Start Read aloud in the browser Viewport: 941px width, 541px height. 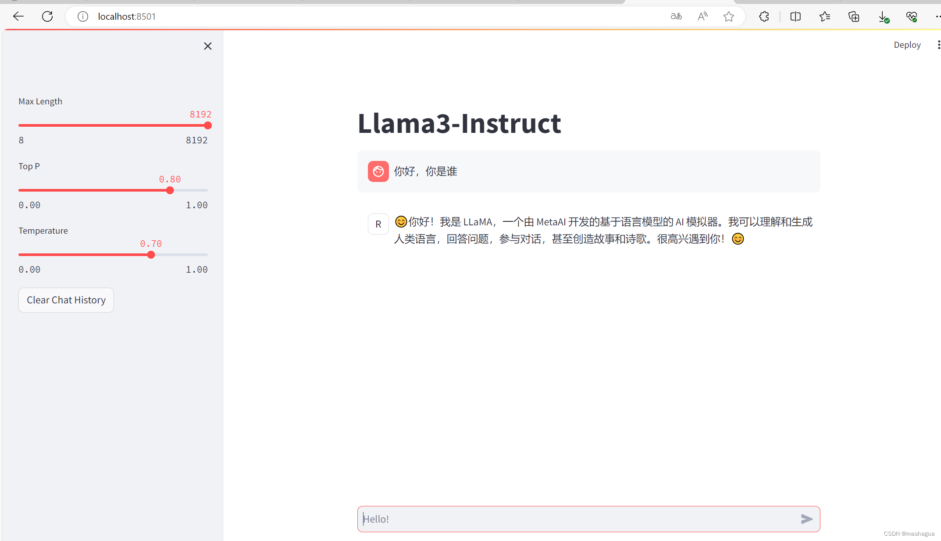(x=702, y=16)
